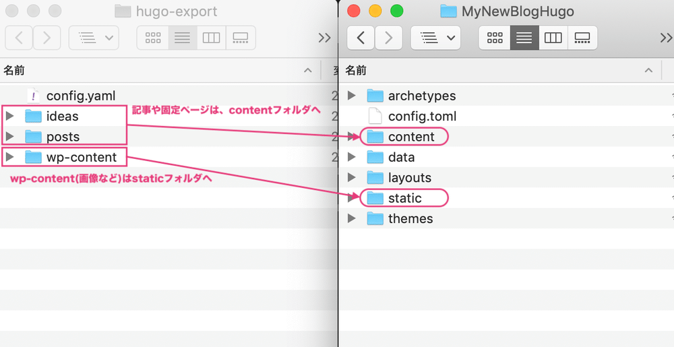Select the config.yaml file
This screenshot has height=347, width=674.
tap(80, 96)
